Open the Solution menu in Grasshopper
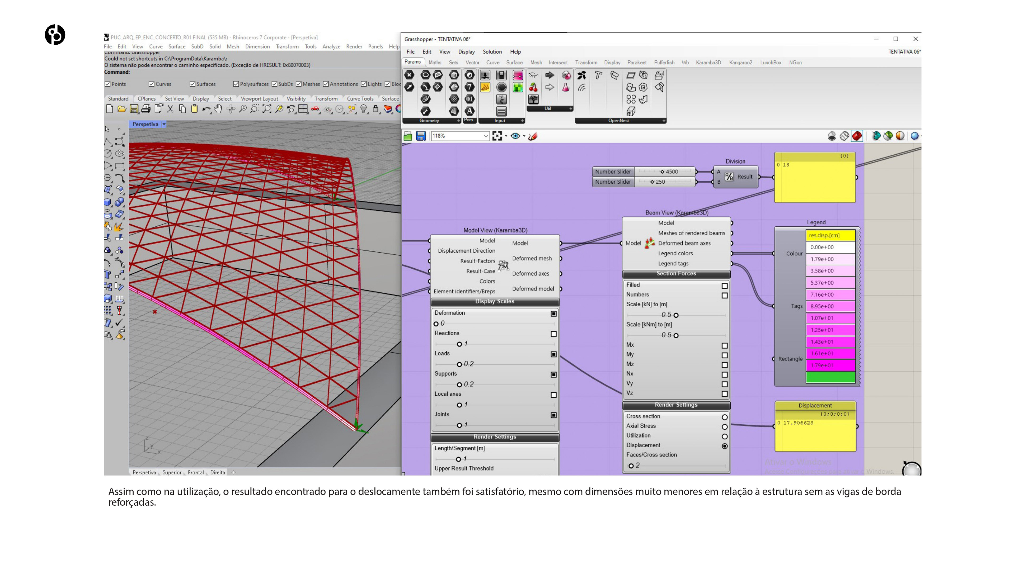Viewport: 1014px width, 570px height. (x=492, y=51)
